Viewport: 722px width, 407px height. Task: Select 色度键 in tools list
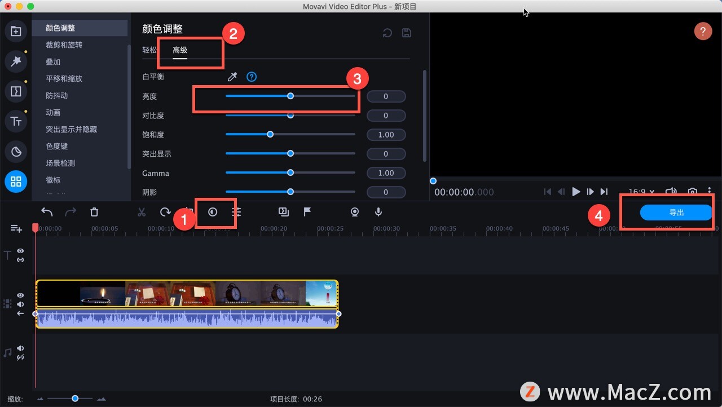80,146
